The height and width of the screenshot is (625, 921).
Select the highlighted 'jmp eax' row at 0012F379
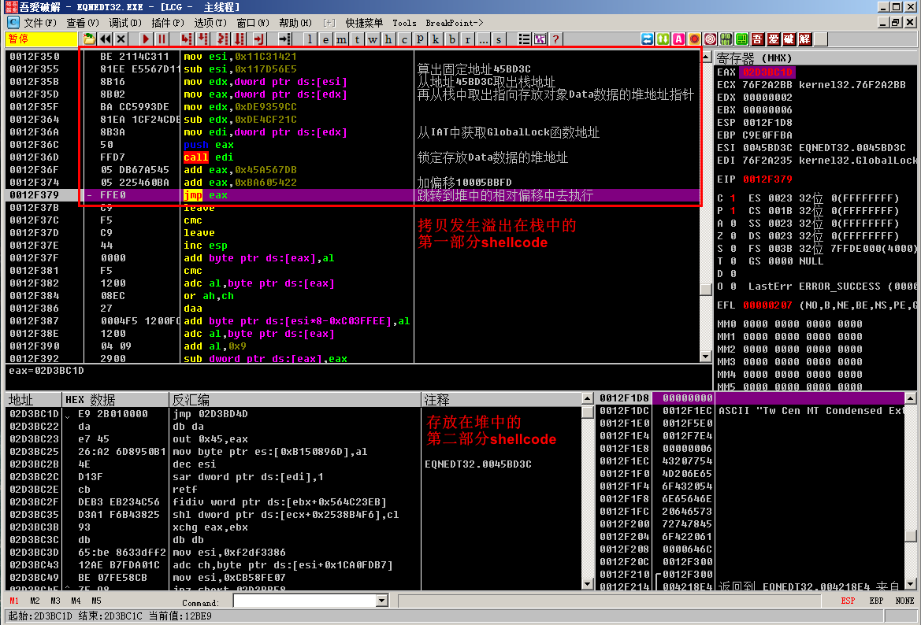click(x=352, y=195)
